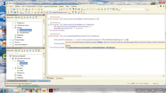The width and height of the screenshot is (166, 93).
Task: Select the Цена resource item
Action: [x=21, y=71]
